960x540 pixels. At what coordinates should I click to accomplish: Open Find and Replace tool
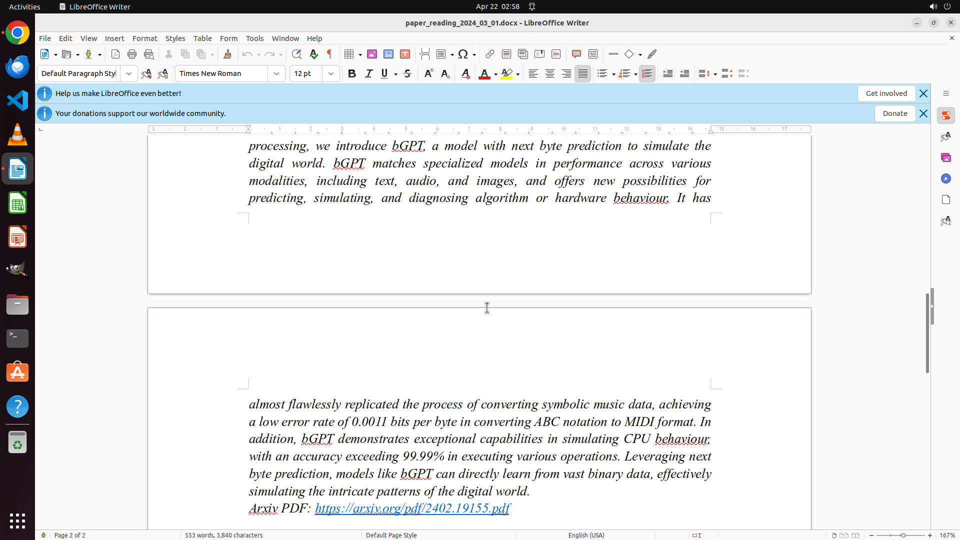pyautogui.click(x=296, y=54)
